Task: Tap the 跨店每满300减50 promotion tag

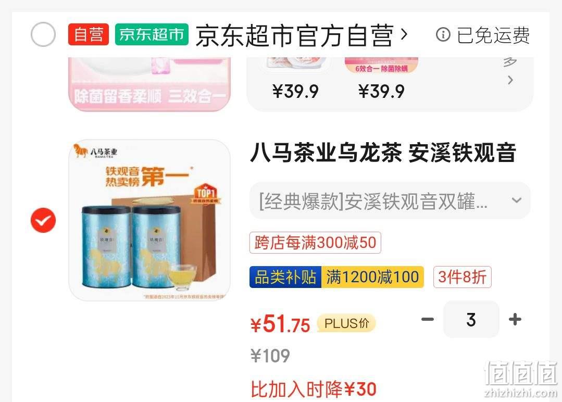Action: pyautogui.click(x=315, y=243)
